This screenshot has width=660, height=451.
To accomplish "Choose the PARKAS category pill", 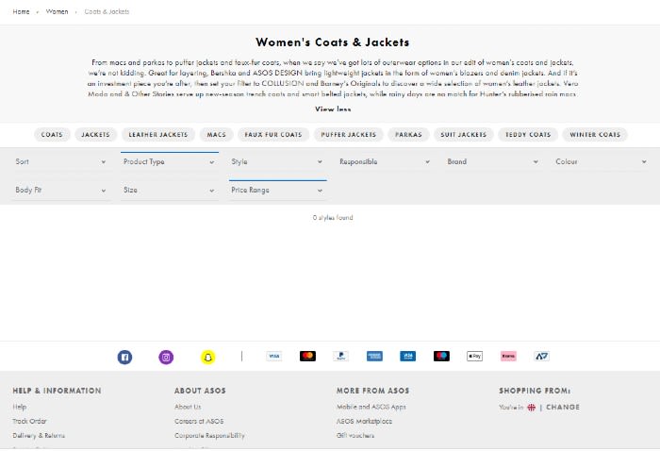I will coord(408,135).
